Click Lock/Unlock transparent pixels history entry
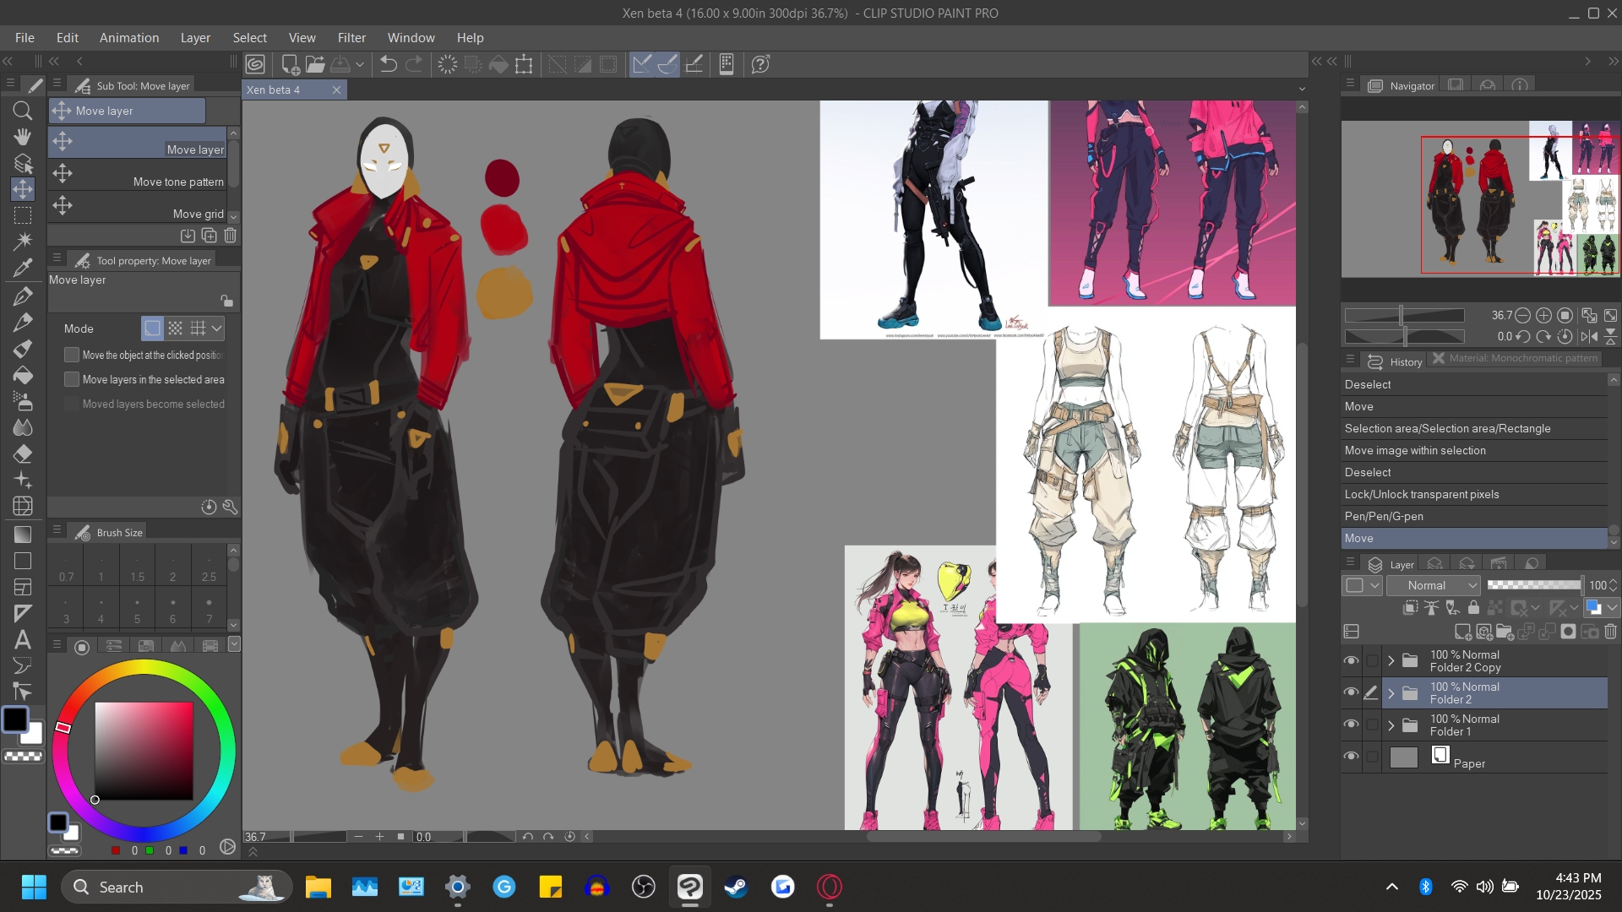This screenshot has height=912, width=1622. click(1422, 495)
